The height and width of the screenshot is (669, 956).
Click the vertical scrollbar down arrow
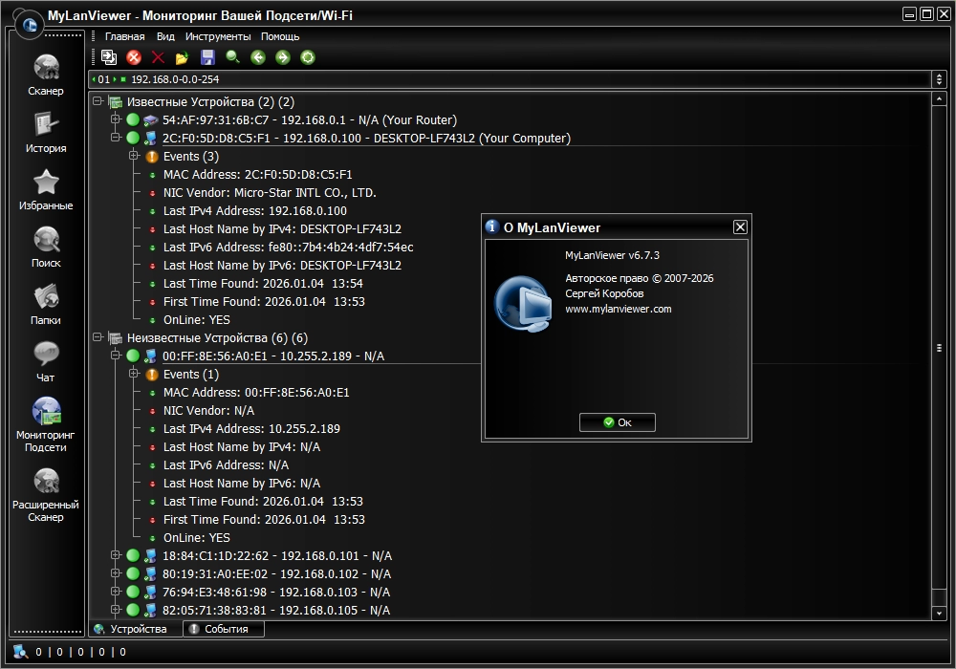point(939,614)
